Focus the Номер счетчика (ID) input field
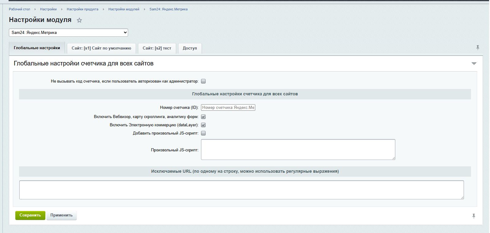The height and width of the screenshot is (233, 490). coord(228,108)
